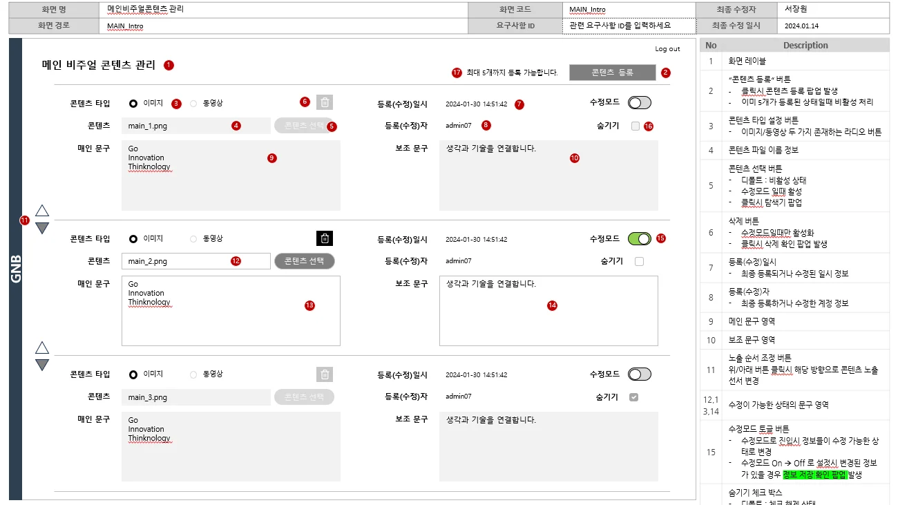
Task: Select 동영상 radio in main_3.png block
Action: click(x=193, y=374)
